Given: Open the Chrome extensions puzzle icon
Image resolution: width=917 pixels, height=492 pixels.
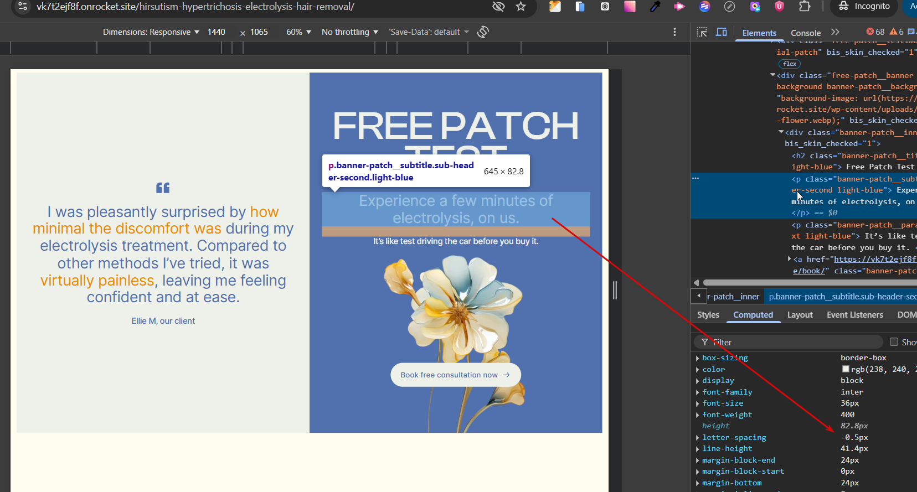Looking at the screenshot, I should tap(805, 7).
